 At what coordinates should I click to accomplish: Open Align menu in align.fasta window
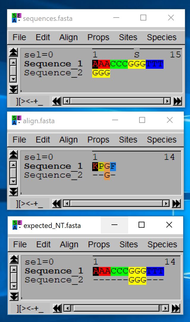click(68, 140)
